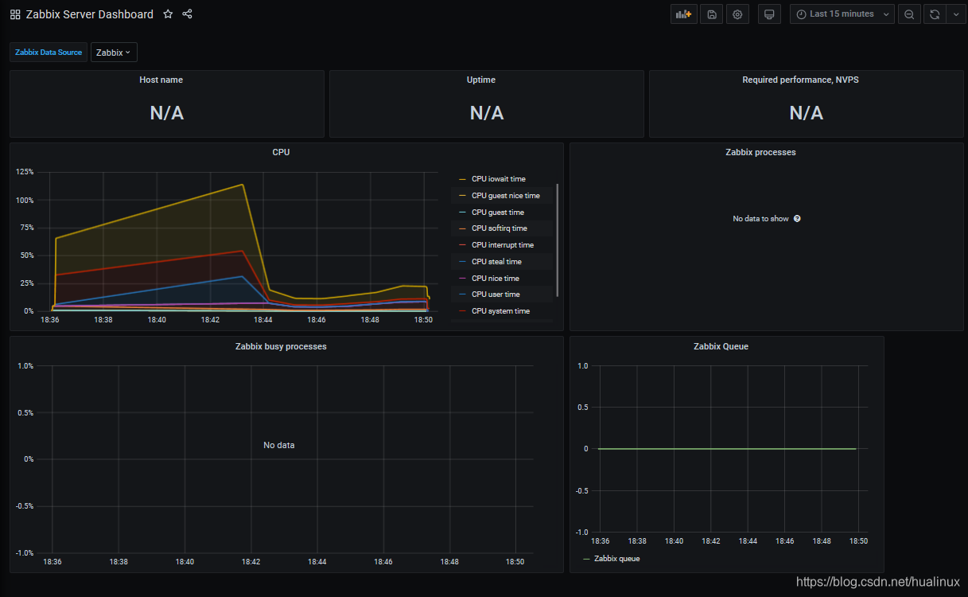
Task: Click the CPU legend scrollbar
Action: [x=557, y=239]
